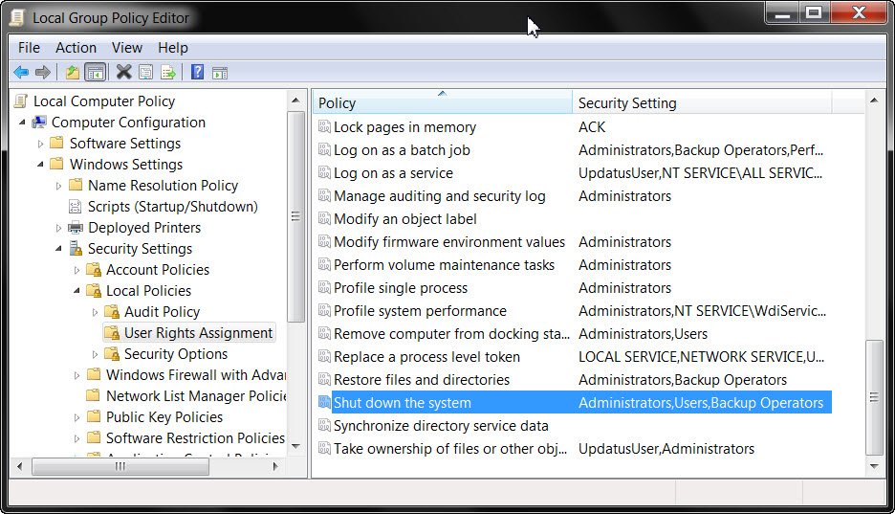Select Network List Manager Policies tree item
This screenshot has height=514, width=895.
tap(196, 395)
